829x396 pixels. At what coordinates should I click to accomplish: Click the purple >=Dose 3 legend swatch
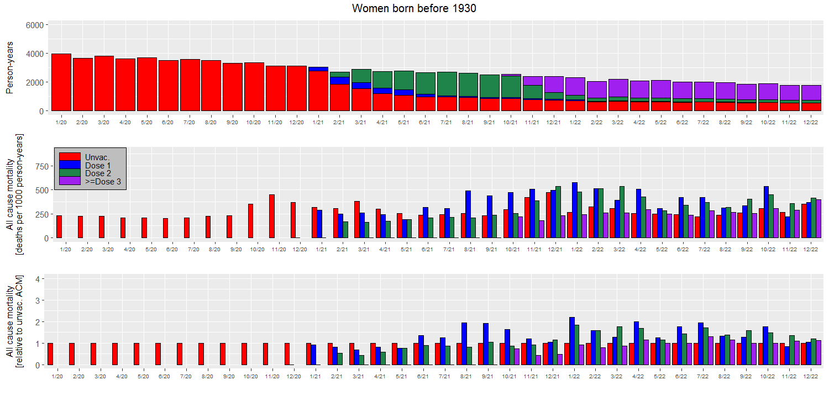pos(69,181)
